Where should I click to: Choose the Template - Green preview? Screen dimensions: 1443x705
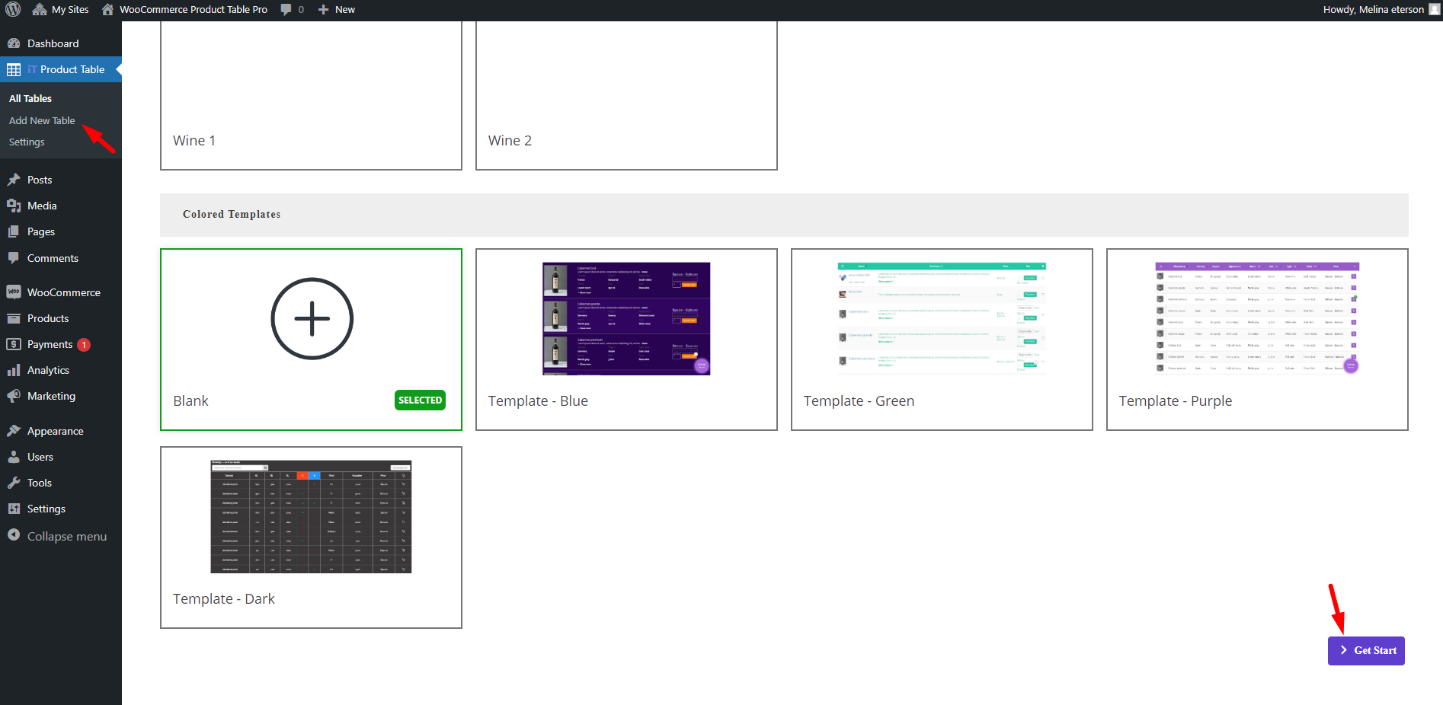942,319
